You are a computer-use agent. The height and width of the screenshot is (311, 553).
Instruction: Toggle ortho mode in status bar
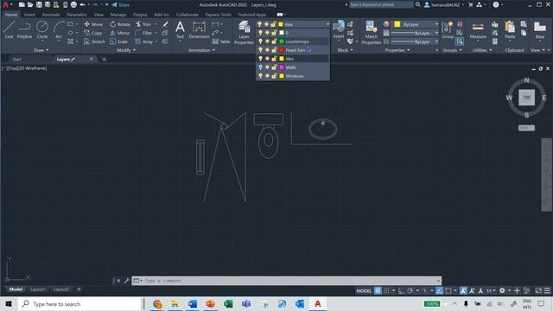(x=401, y=290)
